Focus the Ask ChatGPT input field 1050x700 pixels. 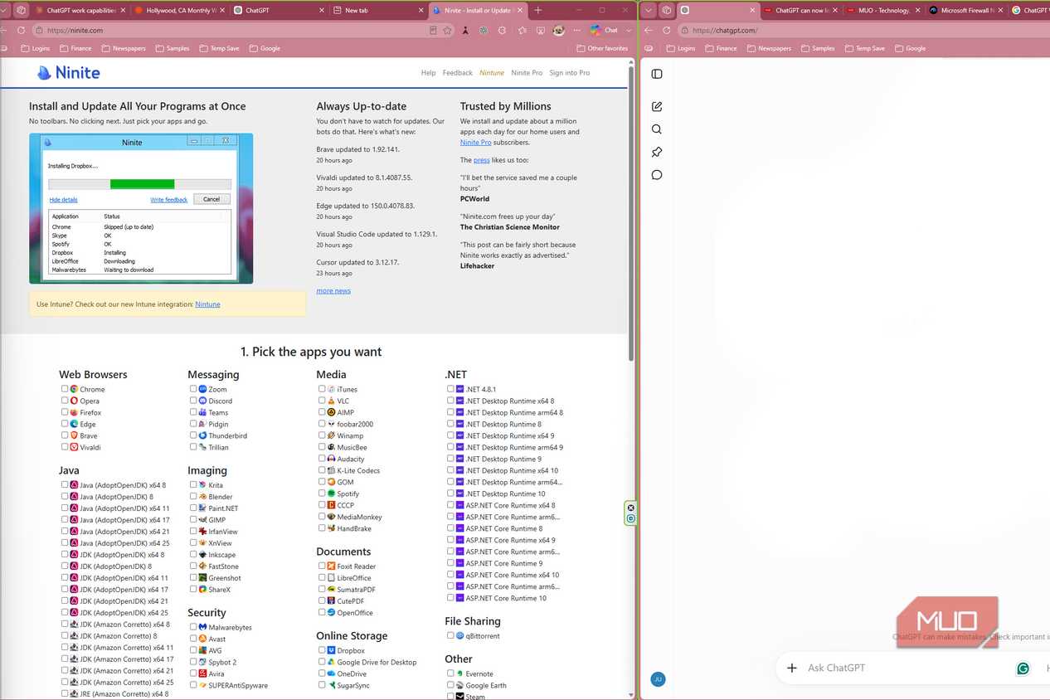pos(908,668)
